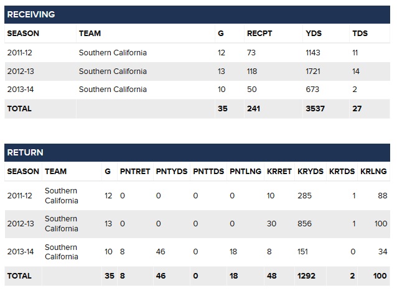
Task: Click the 1721 yards value
Action: pos(313,72)
